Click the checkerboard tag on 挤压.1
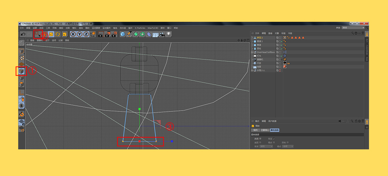 285,38
